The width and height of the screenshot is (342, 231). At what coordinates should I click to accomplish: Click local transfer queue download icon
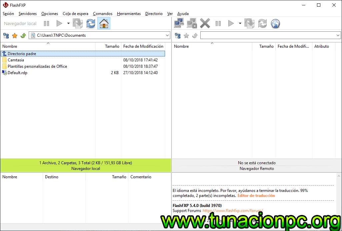78,23
